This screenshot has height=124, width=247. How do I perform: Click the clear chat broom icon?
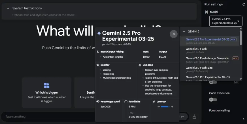194,116
